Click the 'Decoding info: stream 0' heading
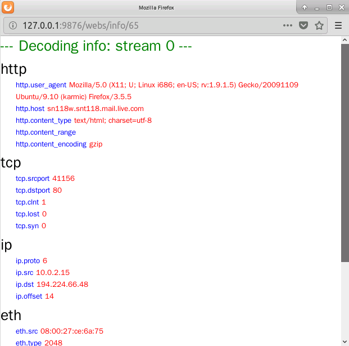Viewport: 349px width, 346px height. (x=96, y=46)
